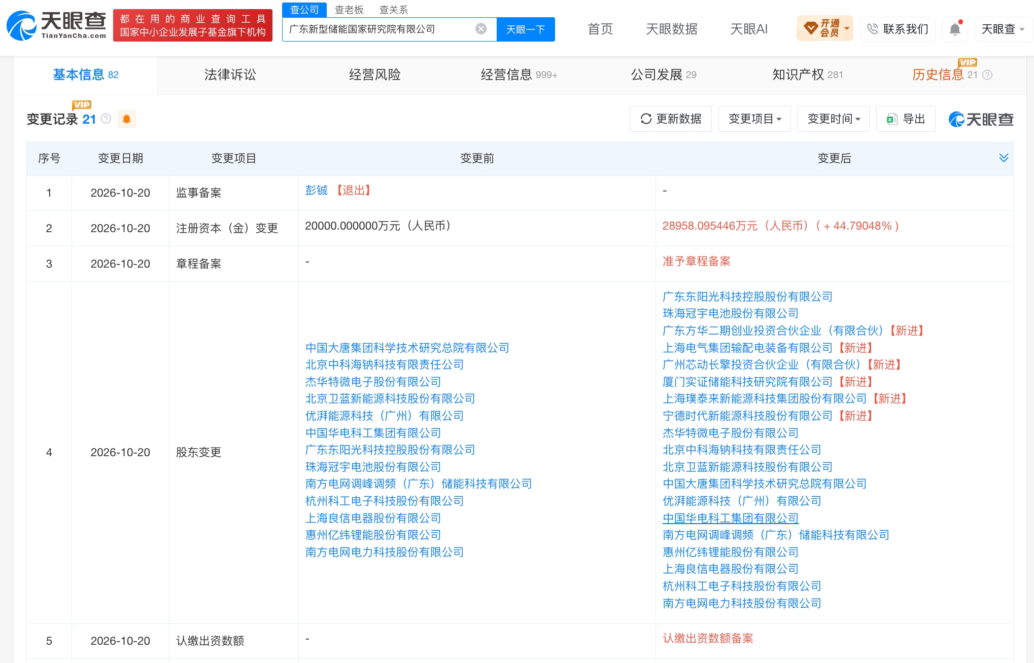Click the 天眼一下 search button

coord(526,29)
